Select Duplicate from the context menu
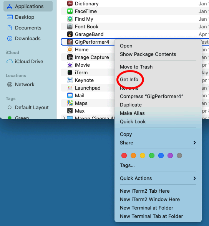The image size is (209, 226). [131, 105]
